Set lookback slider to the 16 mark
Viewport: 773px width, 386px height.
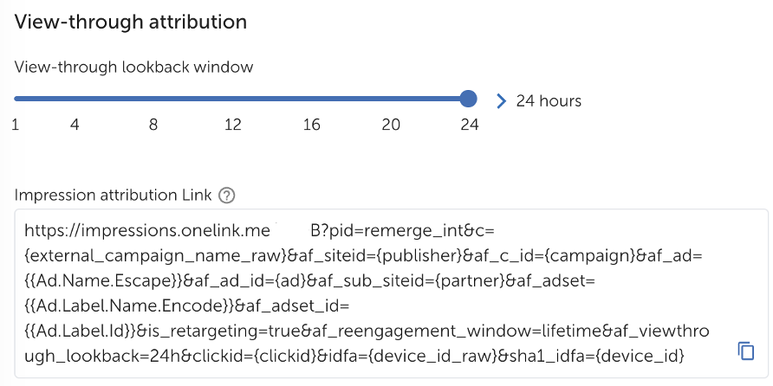[x=312, y=99]
